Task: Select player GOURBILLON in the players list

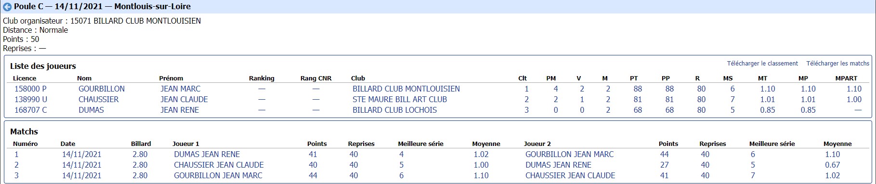Action: pos(102,89)
